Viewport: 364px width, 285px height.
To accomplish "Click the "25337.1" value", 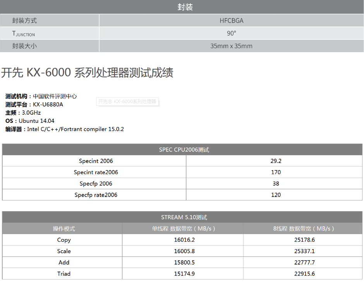I will (x=304, y=251).
